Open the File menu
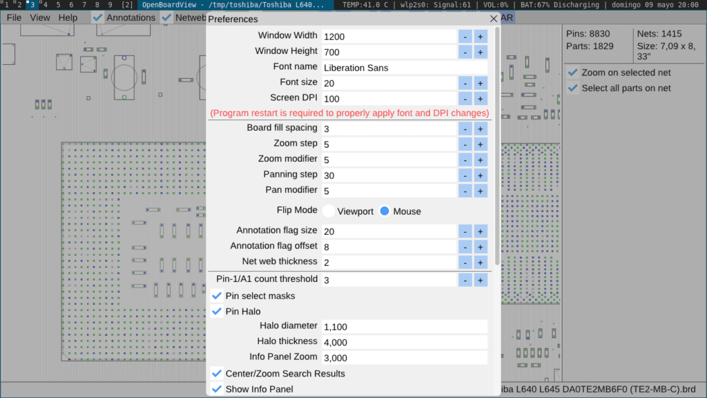Viewport: 707px width, 398px height. [14, 17]
